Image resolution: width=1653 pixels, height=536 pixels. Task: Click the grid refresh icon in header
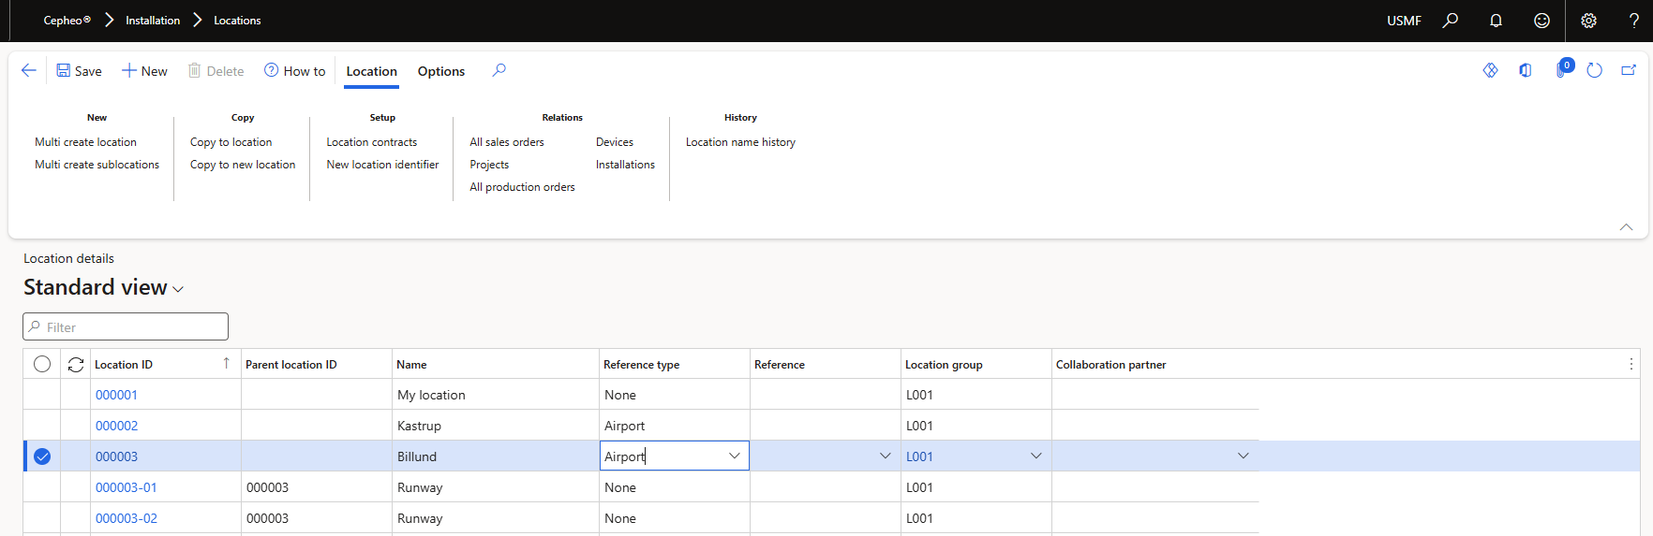tap(76, 365)
